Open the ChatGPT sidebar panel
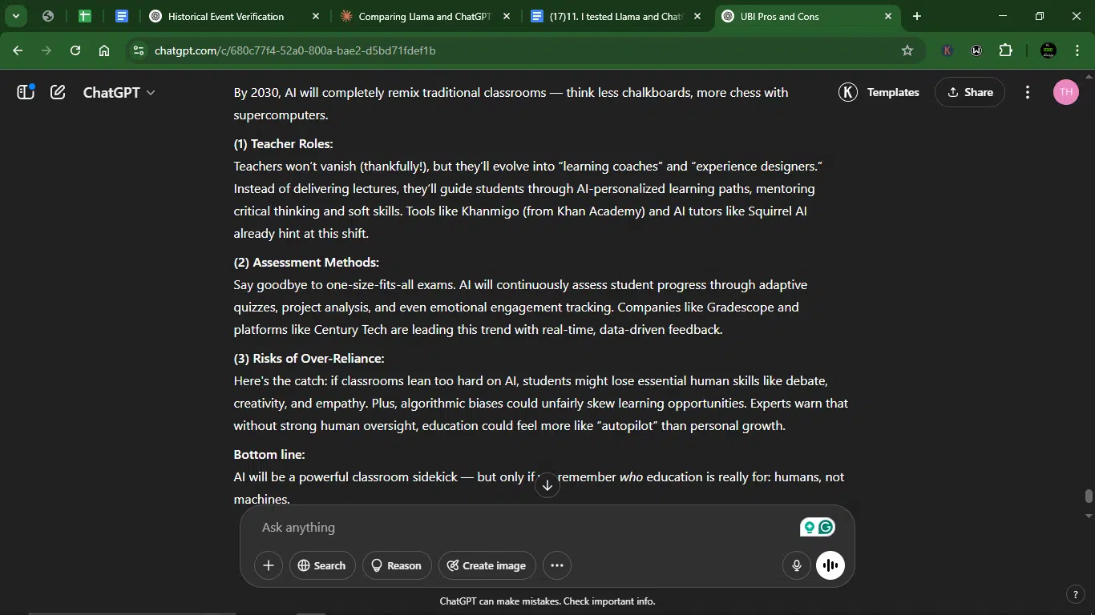The height and width of the screenshot is (615, 1095). point(26,92)
